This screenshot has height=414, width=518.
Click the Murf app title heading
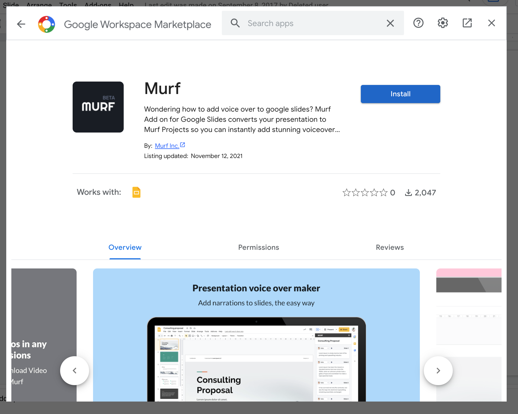163,88
